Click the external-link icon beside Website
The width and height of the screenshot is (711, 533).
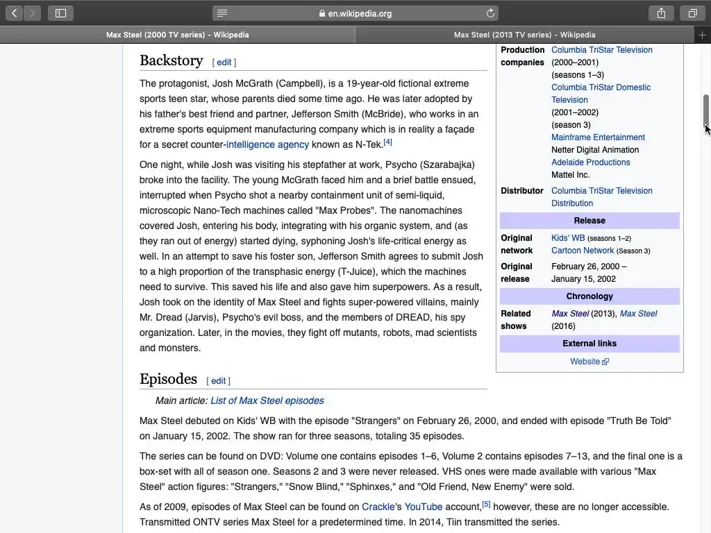[605, 362]
